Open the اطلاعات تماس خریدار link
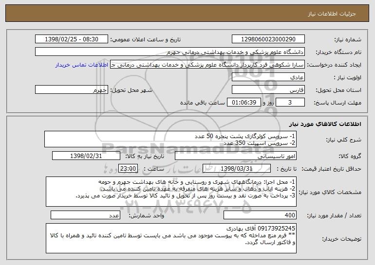The height and width of the screenshot is (265, 375). (82, 65)
